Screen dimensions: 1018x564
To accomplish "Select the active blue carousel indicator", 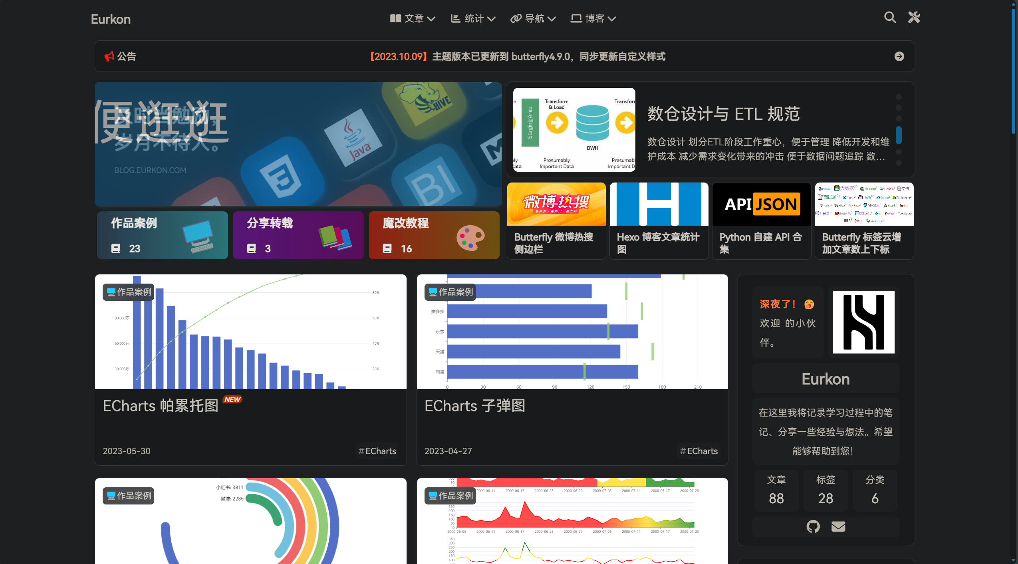I will click(899, 135).
